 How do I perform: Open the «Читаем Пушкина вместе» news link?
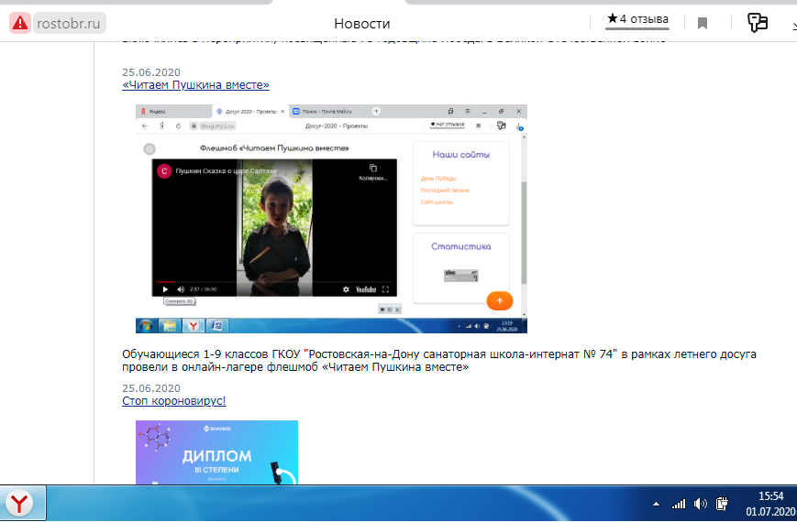pyautogui.click(x=195, y=85)
